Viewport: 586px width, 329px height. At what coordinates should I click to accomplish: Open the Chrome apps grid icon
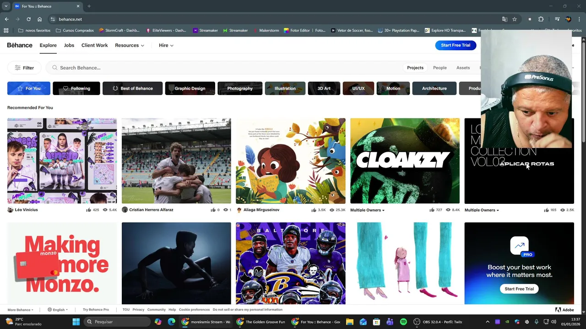(x=6, y=31)
